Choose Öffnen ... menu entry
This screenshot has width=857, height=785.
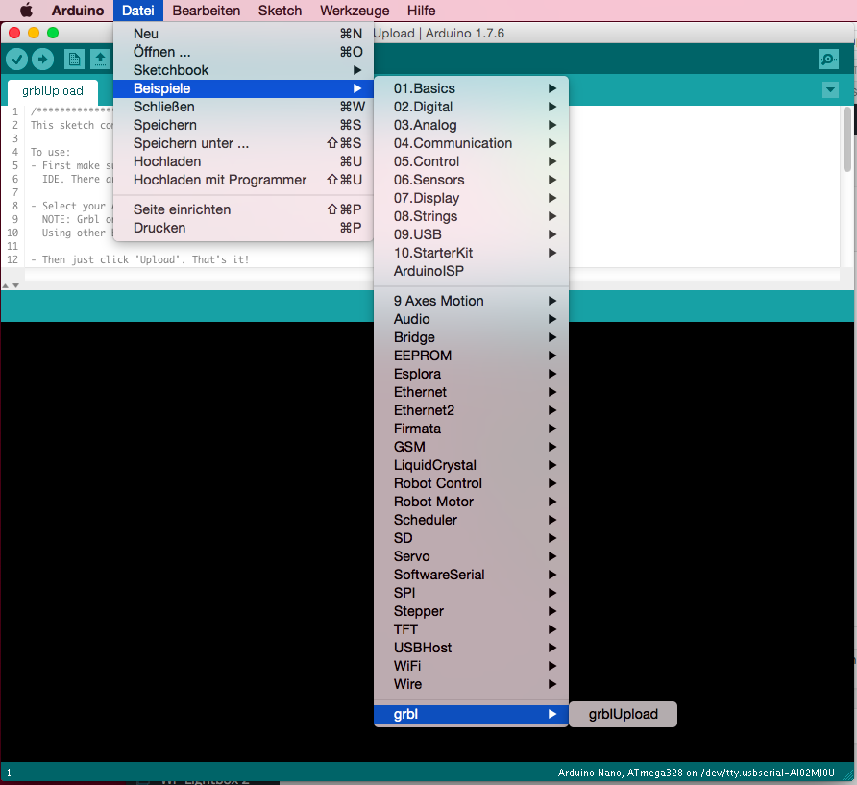tap(243, 52)
